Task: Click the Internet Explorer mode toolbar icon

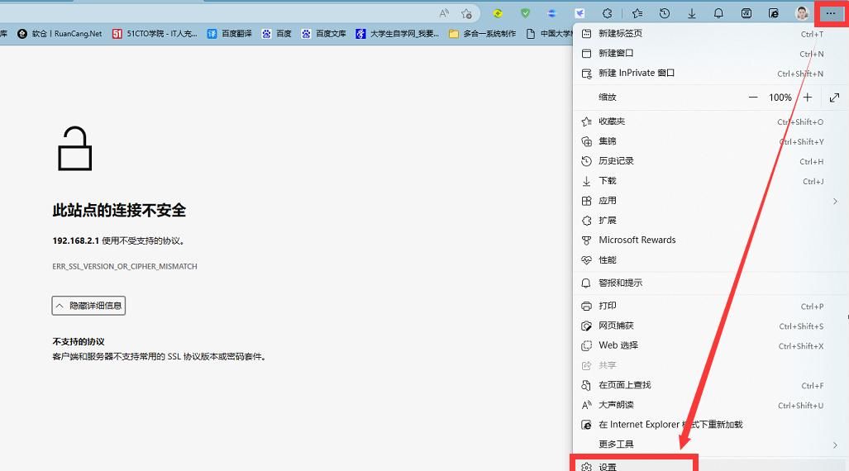Action: (773, 13)
